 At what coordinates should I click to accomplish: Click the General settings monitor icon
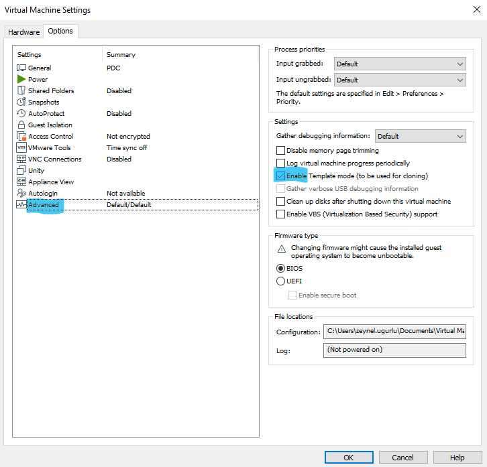[21, 68]
